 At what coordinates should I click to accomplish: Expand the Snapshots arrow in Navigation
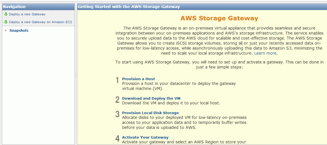pyautogui.click(x=6, y=31)
